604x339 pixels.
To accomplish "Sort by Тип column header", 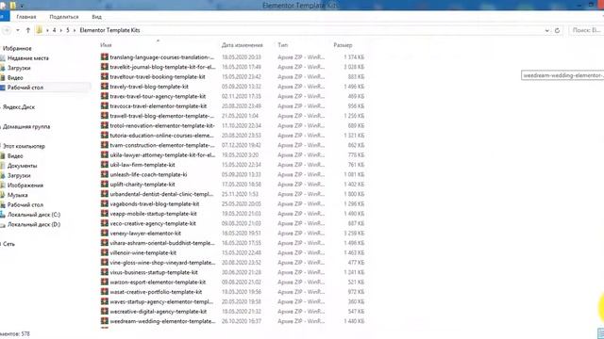I will pyautogui.click(x=283, y=45).
